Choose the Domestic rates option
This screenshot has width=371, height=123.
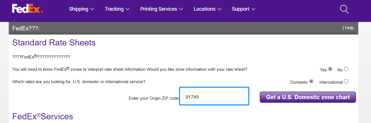point(311,81)
